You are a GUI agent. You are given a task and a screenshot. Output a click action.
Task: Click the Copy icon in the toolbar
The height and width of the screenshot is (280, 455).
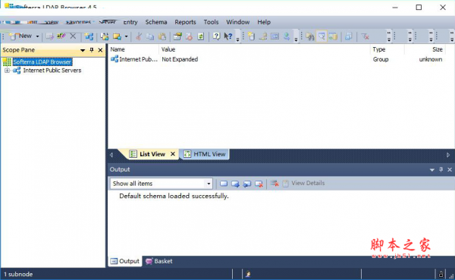[x=150, y=36]
